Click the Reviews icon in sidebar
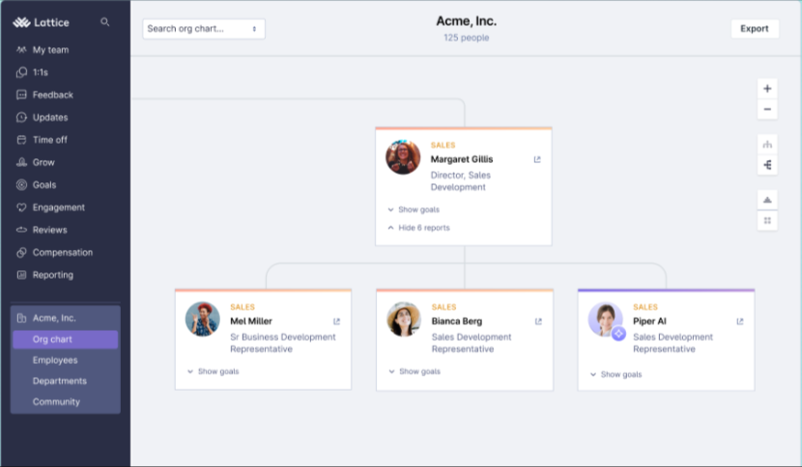802x467 pixels. 21,230
